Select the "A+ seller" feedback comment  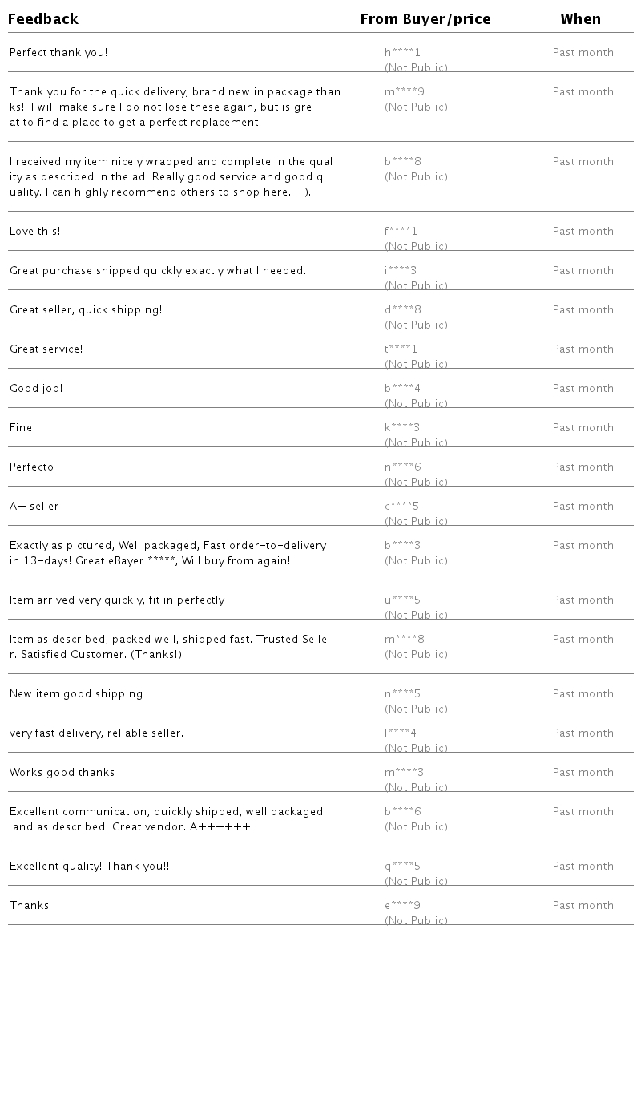coord(34,507)
